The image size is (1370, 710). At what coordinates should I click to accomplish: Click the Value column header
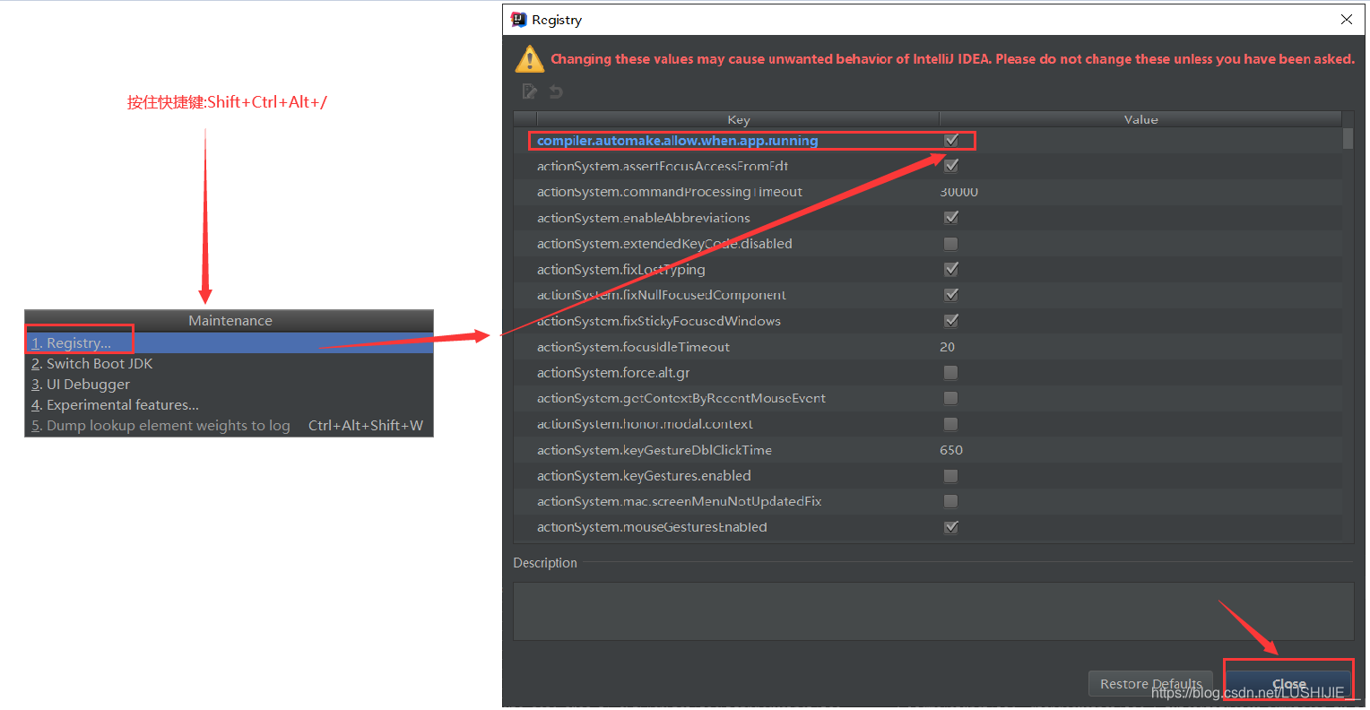tap(1140, 119)
